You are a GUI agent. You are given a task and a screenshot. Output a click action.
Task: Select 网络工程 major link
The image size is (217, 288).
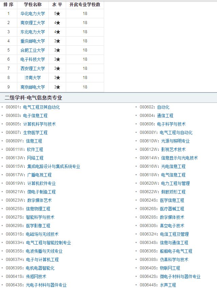click(x=35, y=158)
